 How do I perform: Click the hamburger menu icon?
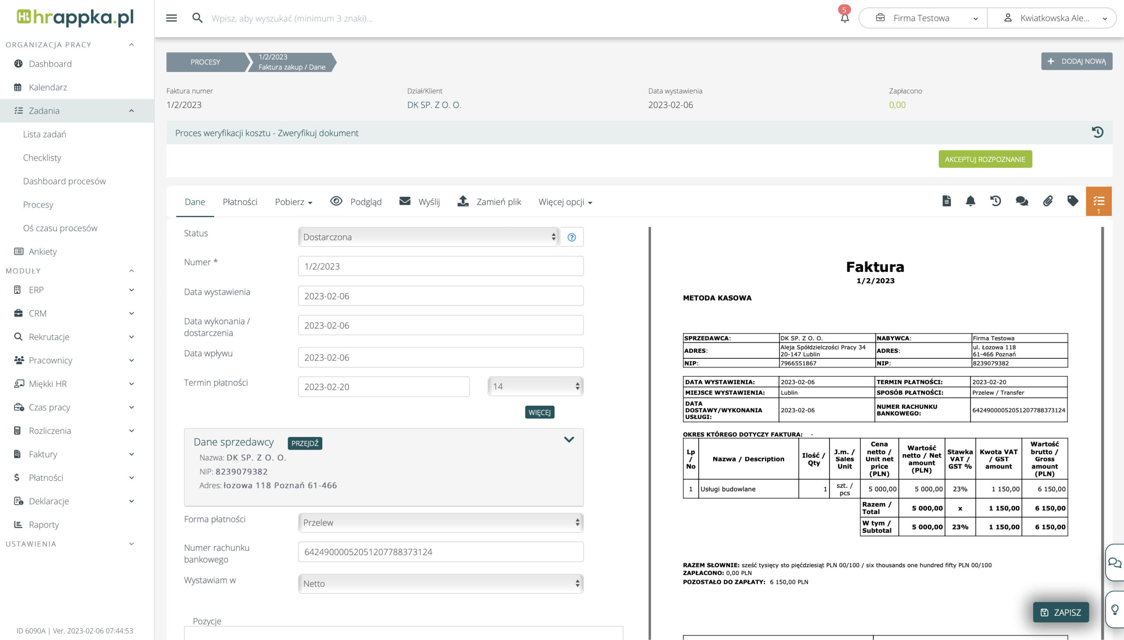[171, 18]
